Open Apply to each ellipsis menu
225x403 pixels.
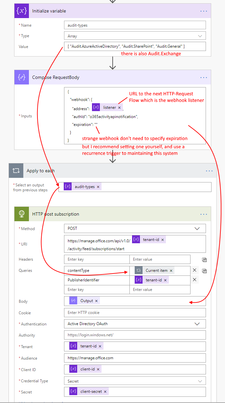[209, 171]
